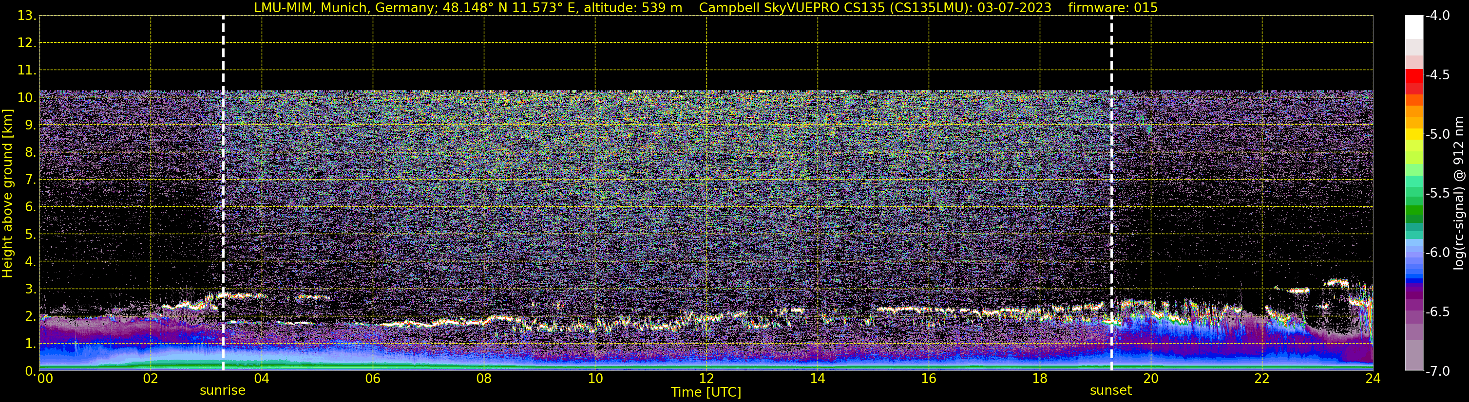Click the x-axis tick label '08'

pyautogui.click(x=484, y=379)
